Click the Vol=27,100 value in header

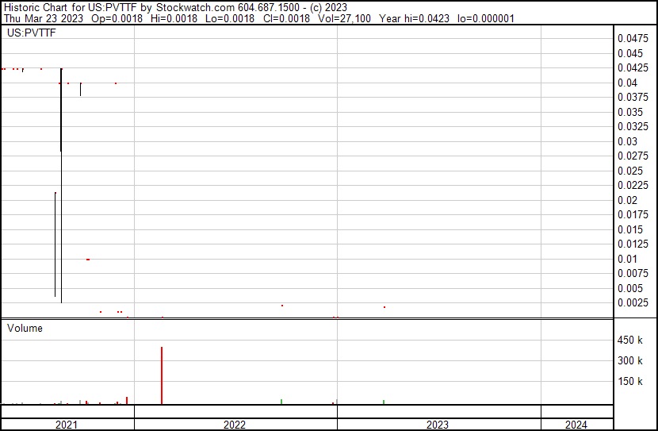coord(344,18)
